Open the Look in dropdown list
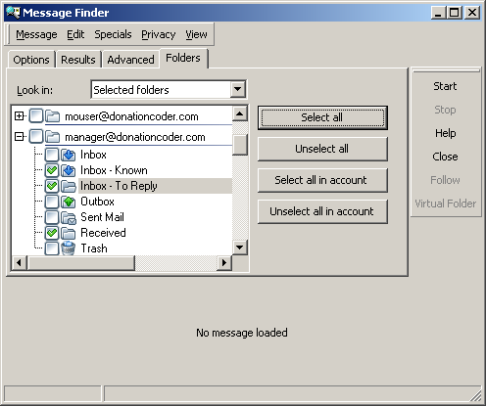 pyautogui.click(x=238, y=89)
